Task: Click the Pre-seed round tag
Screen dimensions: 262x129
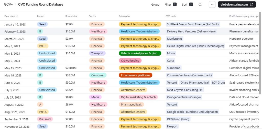Action: (x=45, y=119)
